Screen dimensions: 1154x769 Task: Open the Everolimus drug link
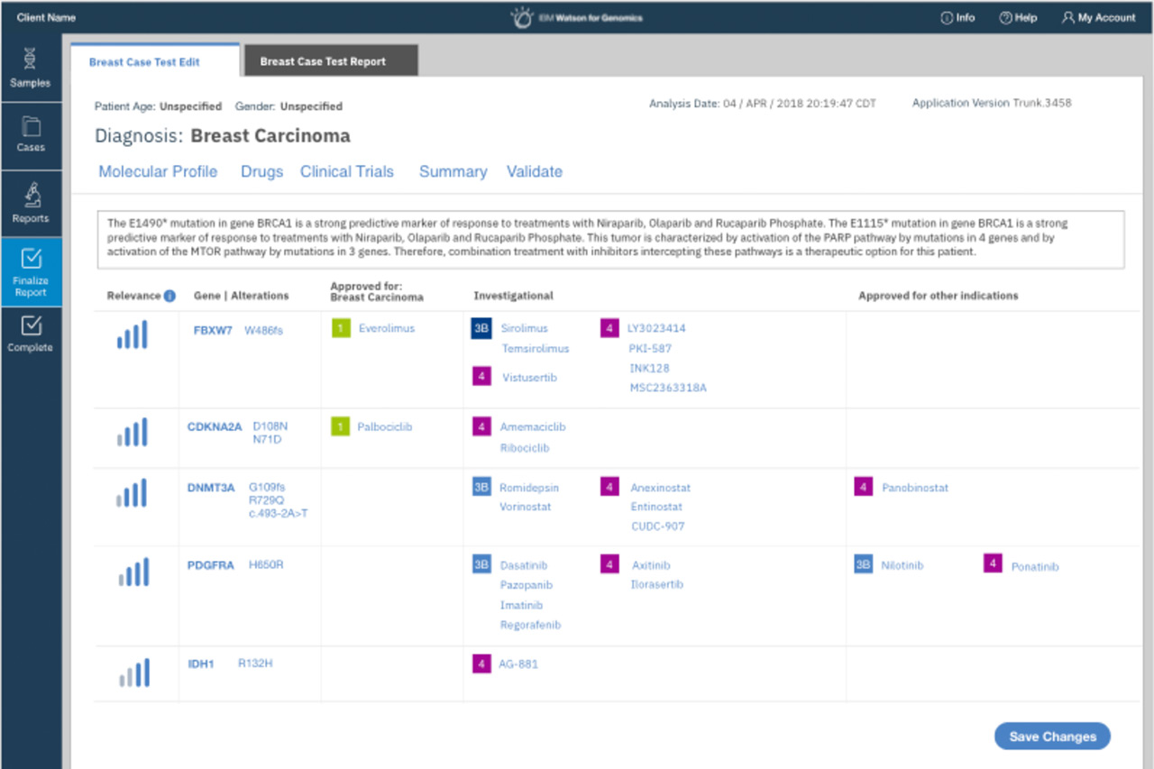tap(386, 328)
